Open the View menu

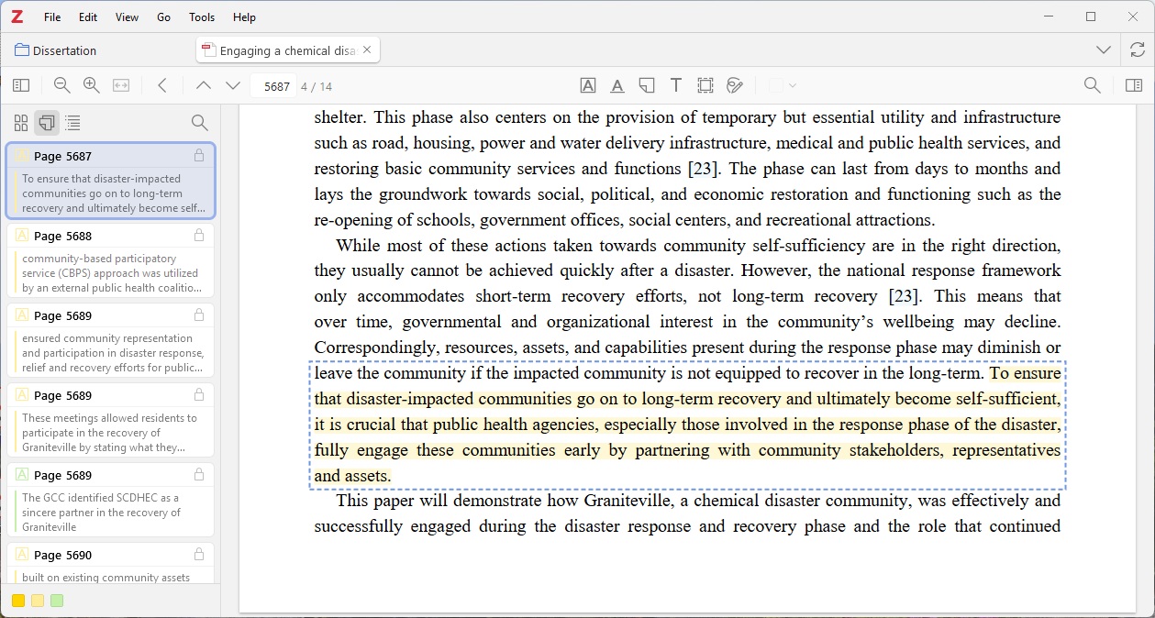point(128,17)
